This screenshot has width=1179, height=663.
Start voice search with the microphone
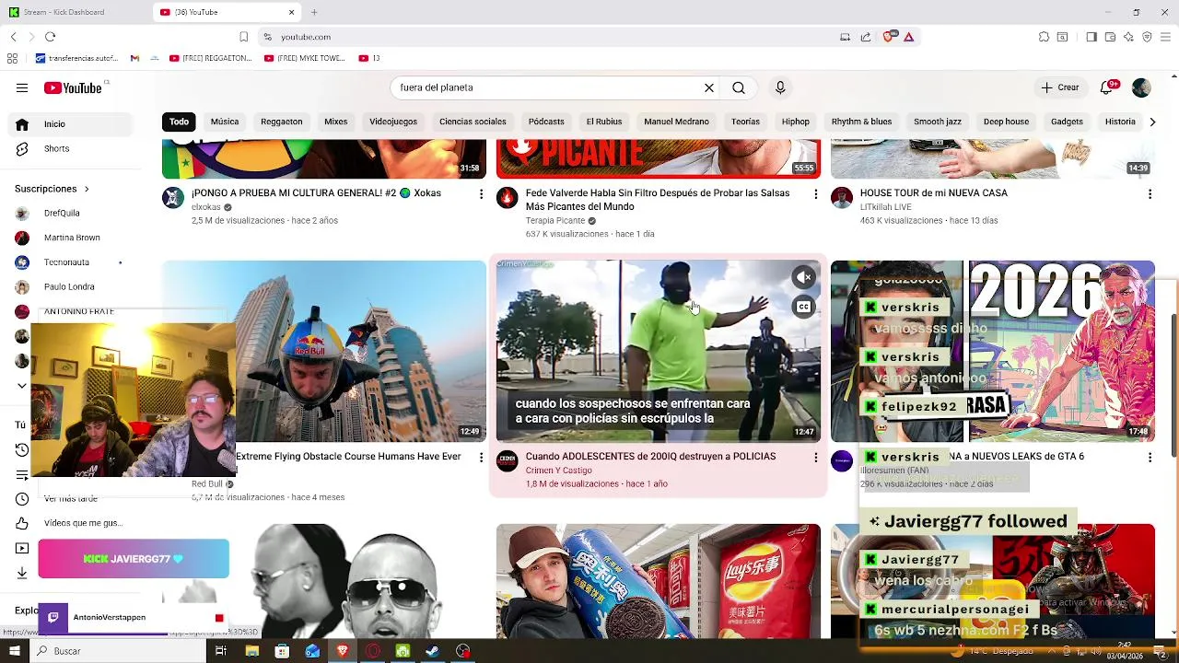(x=780, y=87)
